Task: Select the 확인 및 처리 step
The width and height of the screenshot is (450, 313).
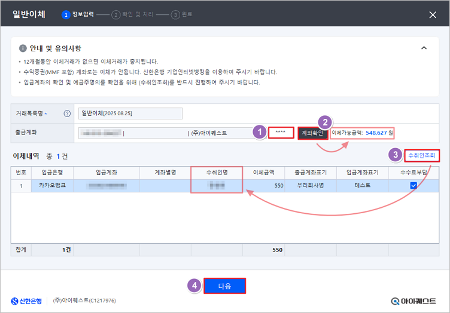Action: tap(136, 15)
